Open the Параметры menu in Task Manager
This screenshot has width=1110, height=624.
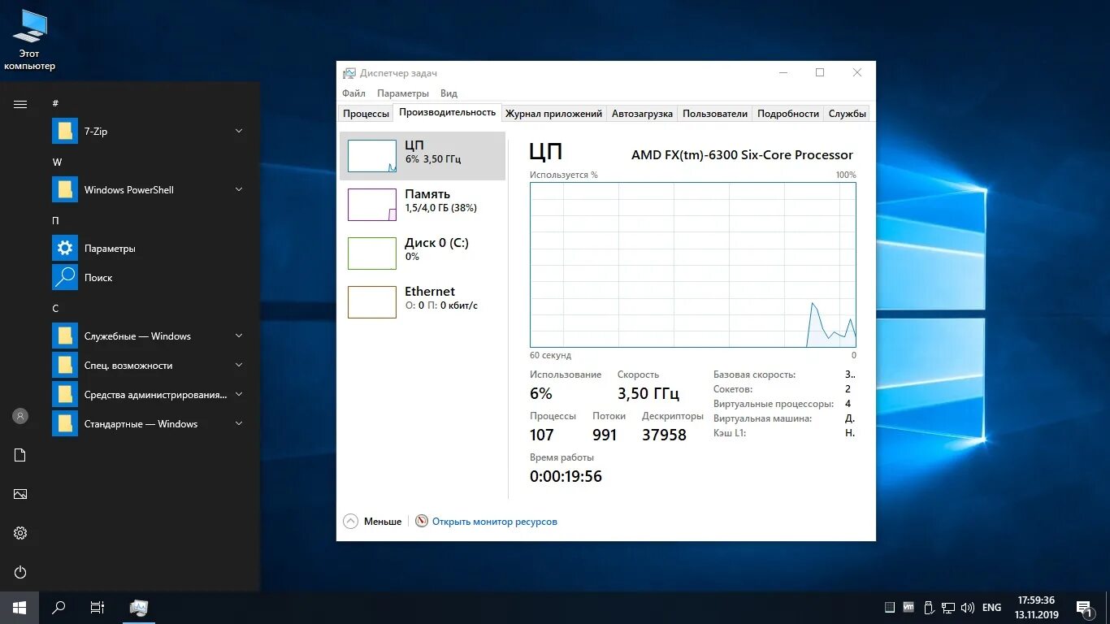[402, 93]
